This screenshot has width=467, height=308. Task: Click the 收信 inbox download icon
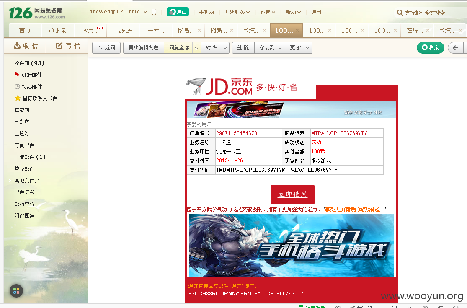[x=17, y=46]
